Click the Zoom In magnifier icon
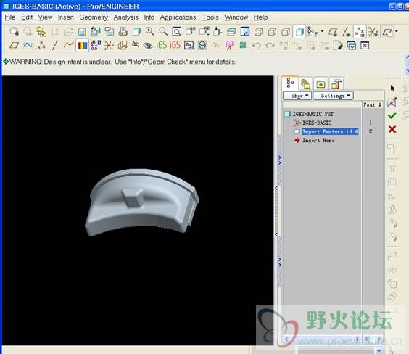Viewport: 409px width, 354px height. point(149,32)
